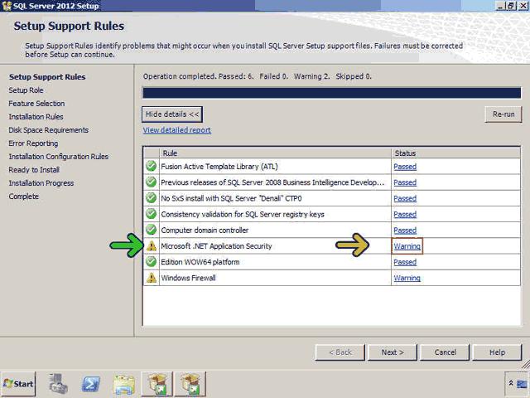Select Installation Progress step
Screen dimensions: 530x398
(x=41, y=182)
